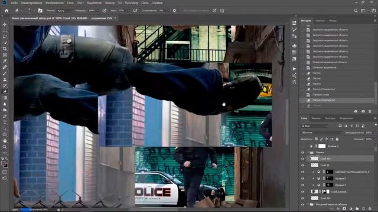Click the search icon at top right
This screenshot has height=212, width=378.
pyautogui.click(x=356, y=11)
